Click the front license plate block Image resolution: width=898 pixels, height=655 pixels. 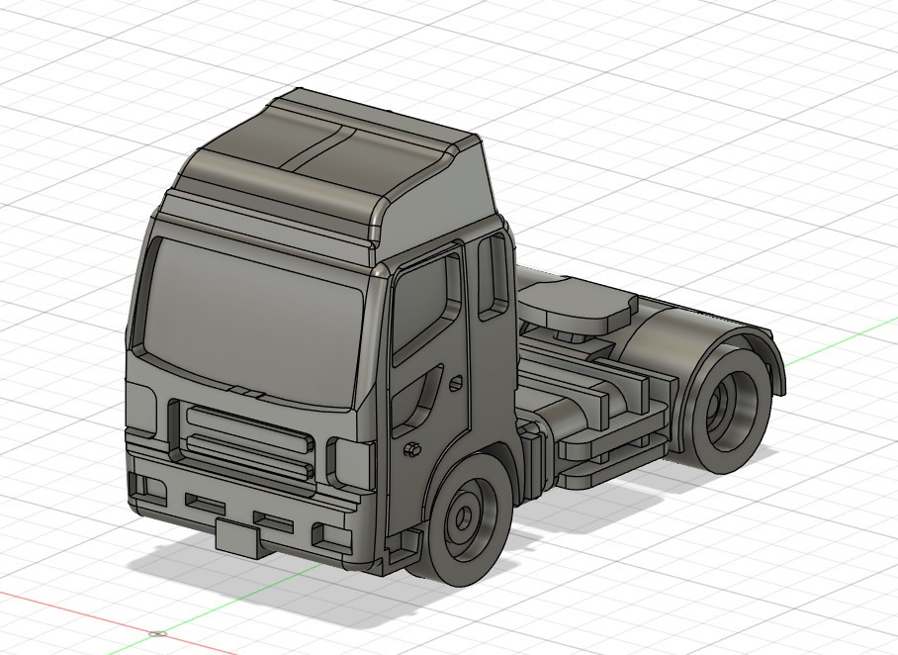point(237,537)
